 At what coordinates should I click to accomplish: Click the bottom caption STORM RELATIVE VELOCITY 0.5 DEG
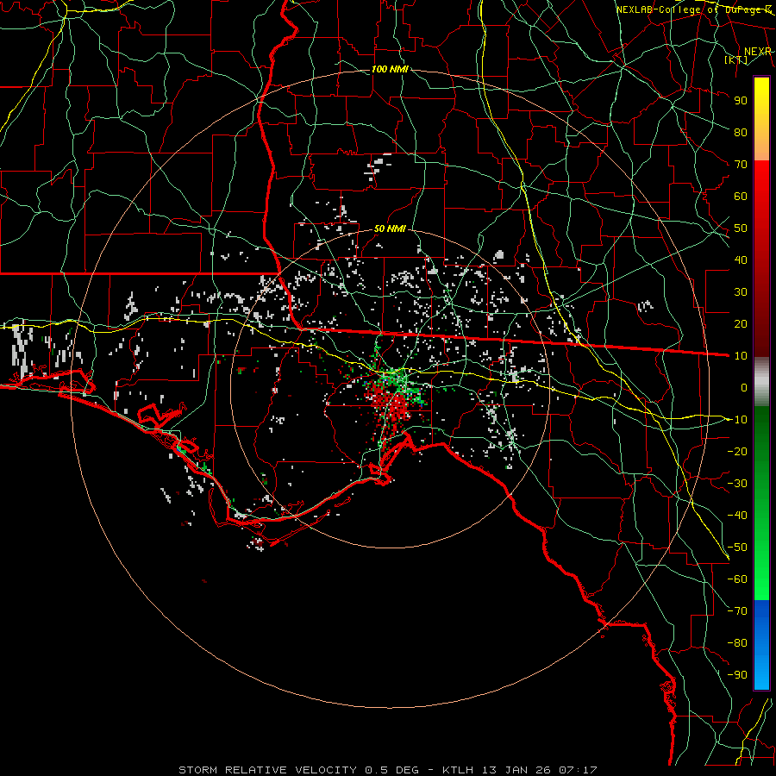click(x=298, y=770)
